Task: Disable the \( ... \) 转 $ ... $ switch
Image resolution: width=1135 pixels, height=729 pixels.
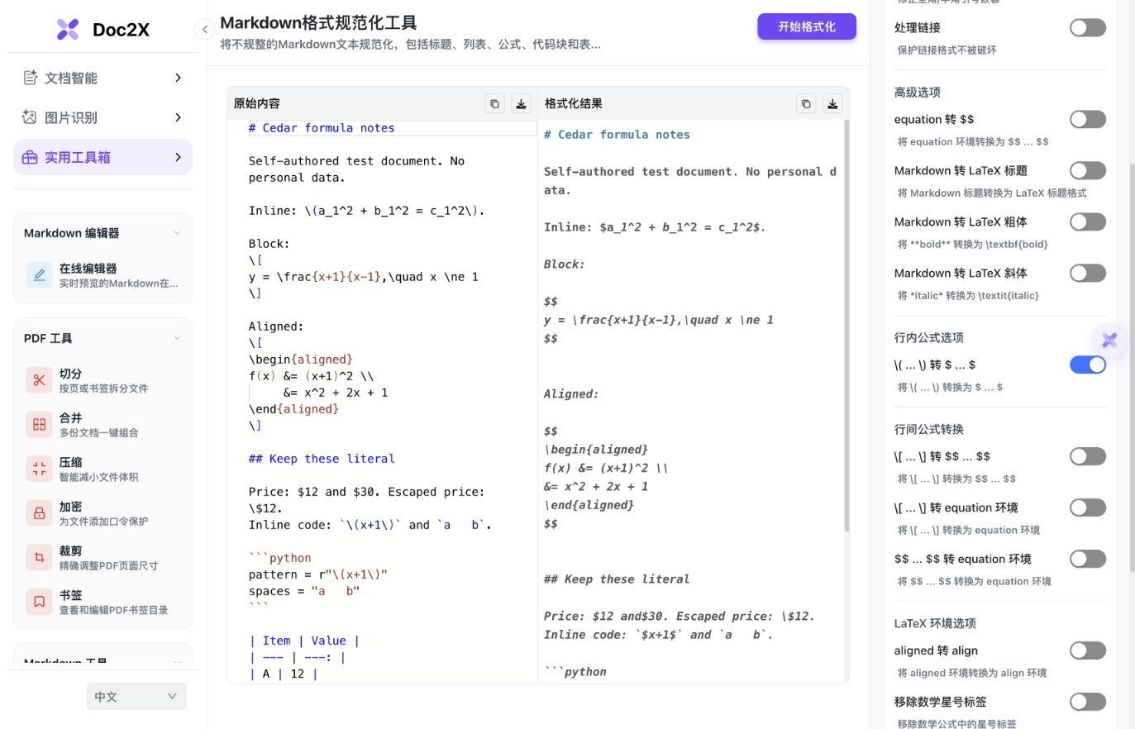Action: pos(1088,365)
